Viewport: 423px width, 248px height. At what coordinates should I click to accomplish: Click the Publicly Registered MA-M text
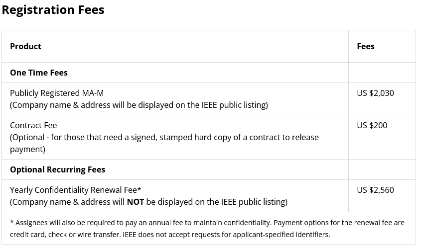[57, 93]
